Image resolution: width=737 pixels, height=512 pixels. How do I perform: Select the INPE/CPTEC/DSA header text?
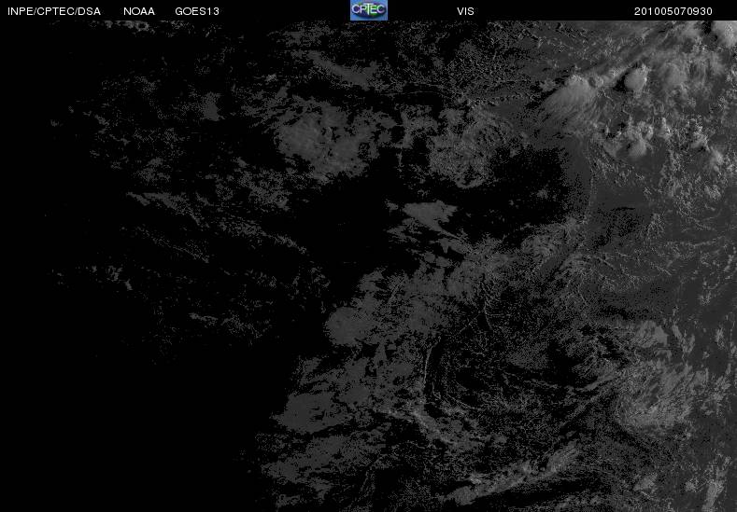(x=54, y=11)
